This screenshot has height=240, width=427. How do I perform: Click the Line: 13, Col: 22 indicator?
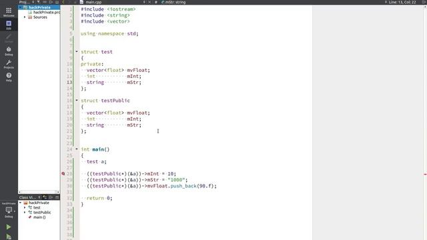click(402, 2)
